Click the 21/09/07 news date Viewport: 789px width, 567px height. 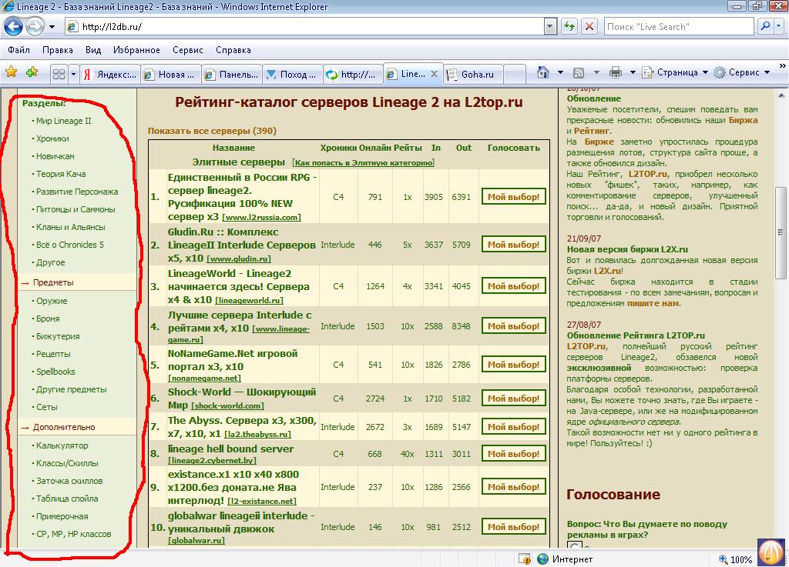[584, 238]
